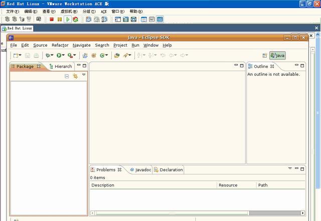This screenshot has height=221, width=321.
Task: Click the New Java Project icon
Action: [x=85, y=55]
